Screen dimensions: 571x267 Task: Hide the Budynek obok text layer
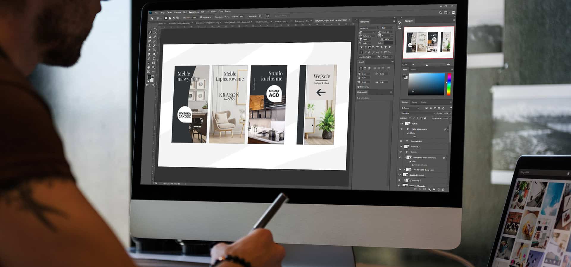(401, 141)
